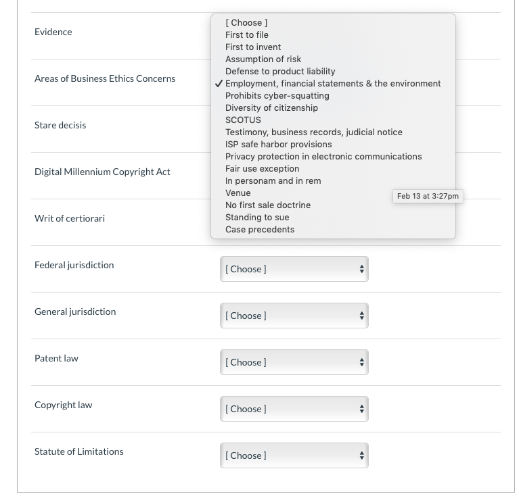Choose 'First to invent' from list
Screen dimensions: 519x498
tap(253, 47)
